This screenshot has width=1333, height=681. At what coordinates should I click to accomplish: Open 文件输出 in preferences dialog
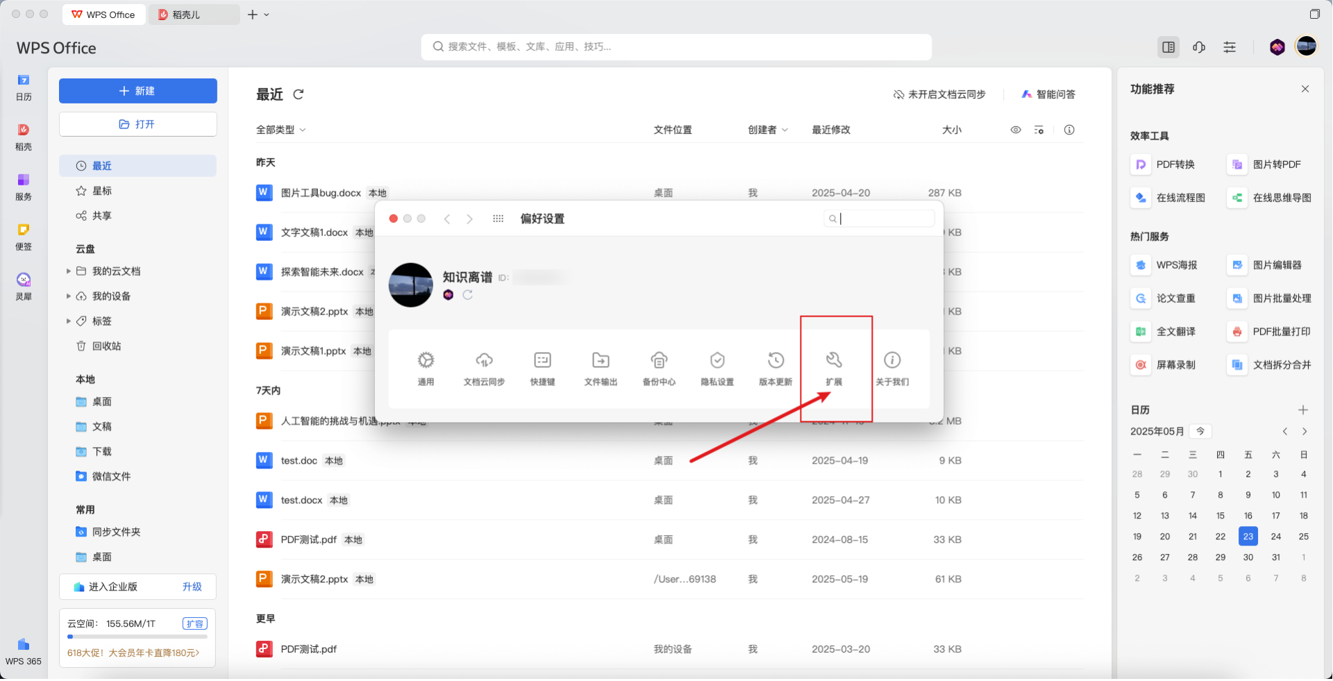tap(601, 369)
